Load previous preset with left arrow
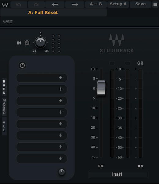 [55, 5]
